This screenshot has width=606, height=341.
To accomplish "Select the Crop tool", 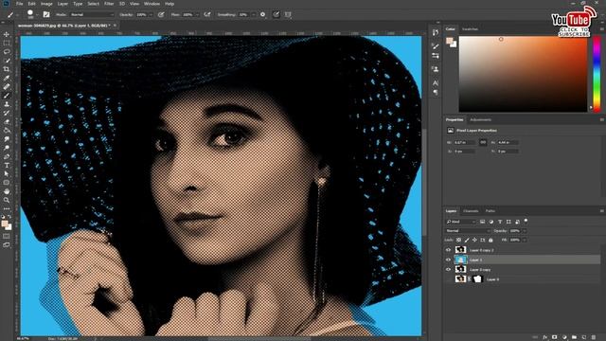I will [7, 69].
